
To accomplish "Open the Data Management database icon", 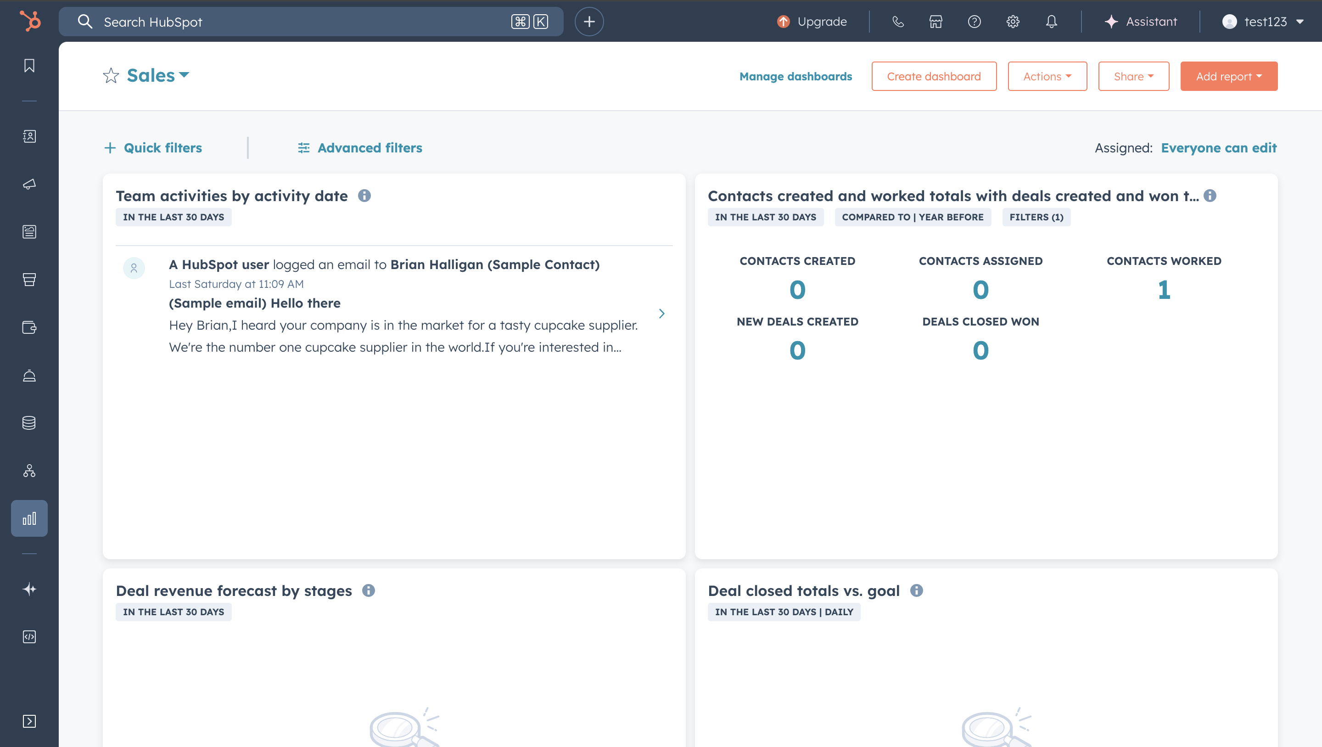I will [29, 422].
